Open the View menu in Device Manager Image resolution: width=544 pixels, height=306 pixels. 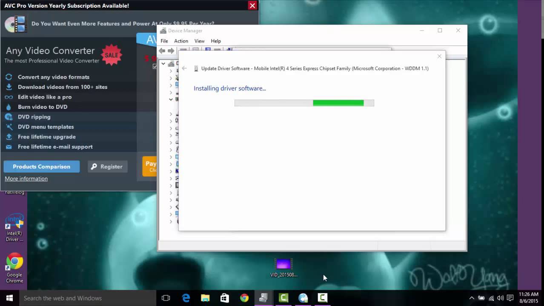pyautogui.click(x=199, y=41)
